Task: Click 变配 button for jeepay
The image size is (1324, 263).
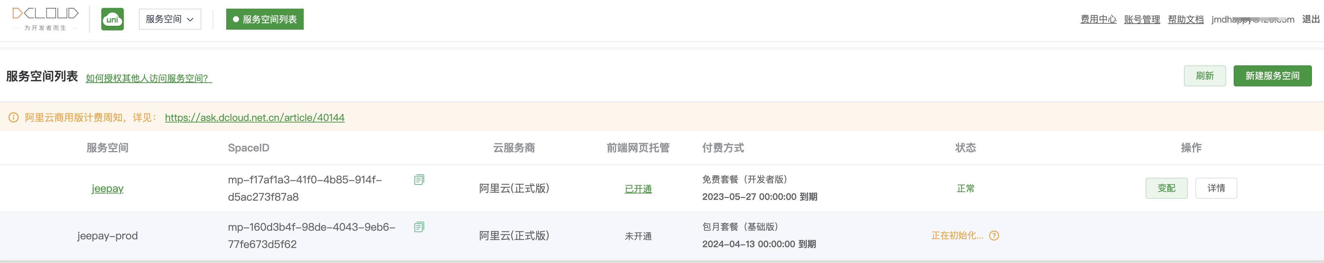Action: pyautogui.click(x=1166, y=188)
